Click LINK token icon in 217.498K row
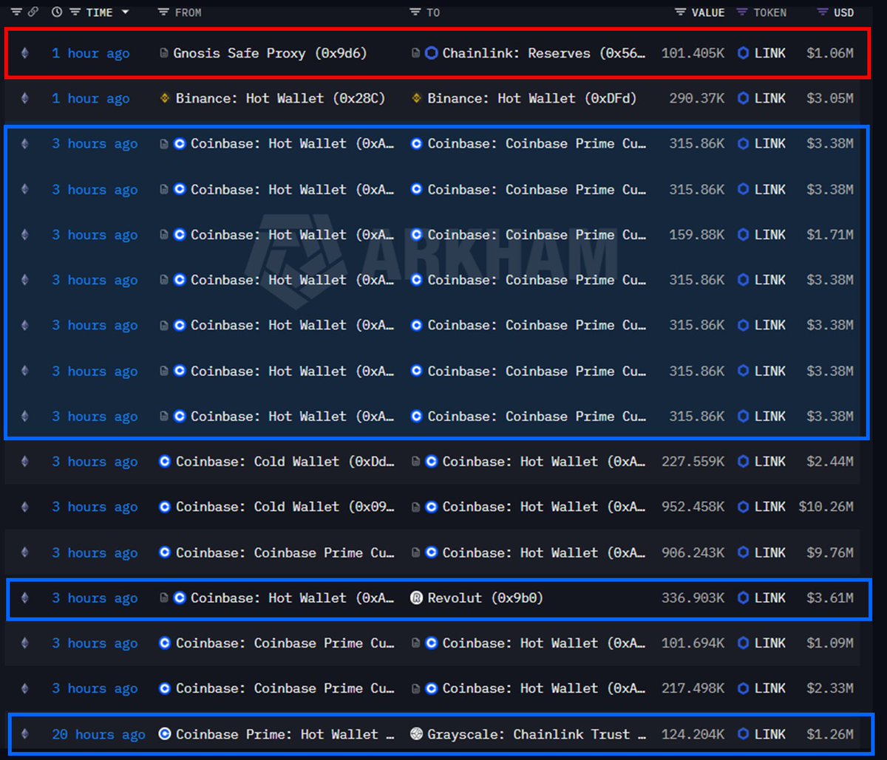The height and width of the screenshot is (760, 887). coord(743,688)
